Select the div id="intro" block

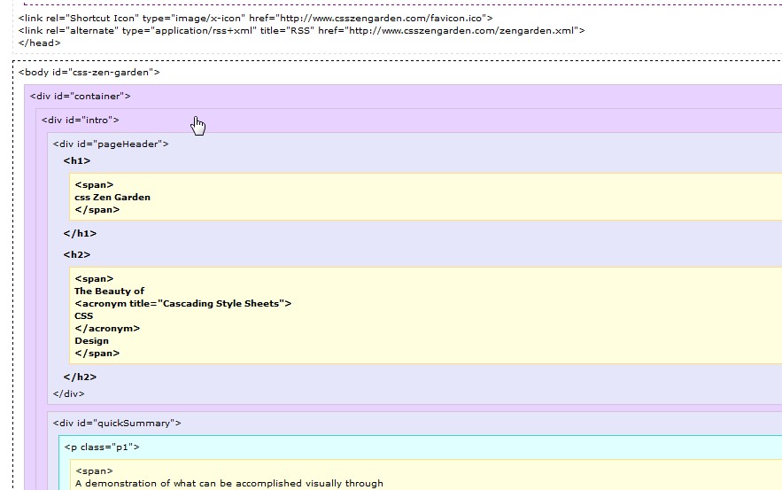80,121
